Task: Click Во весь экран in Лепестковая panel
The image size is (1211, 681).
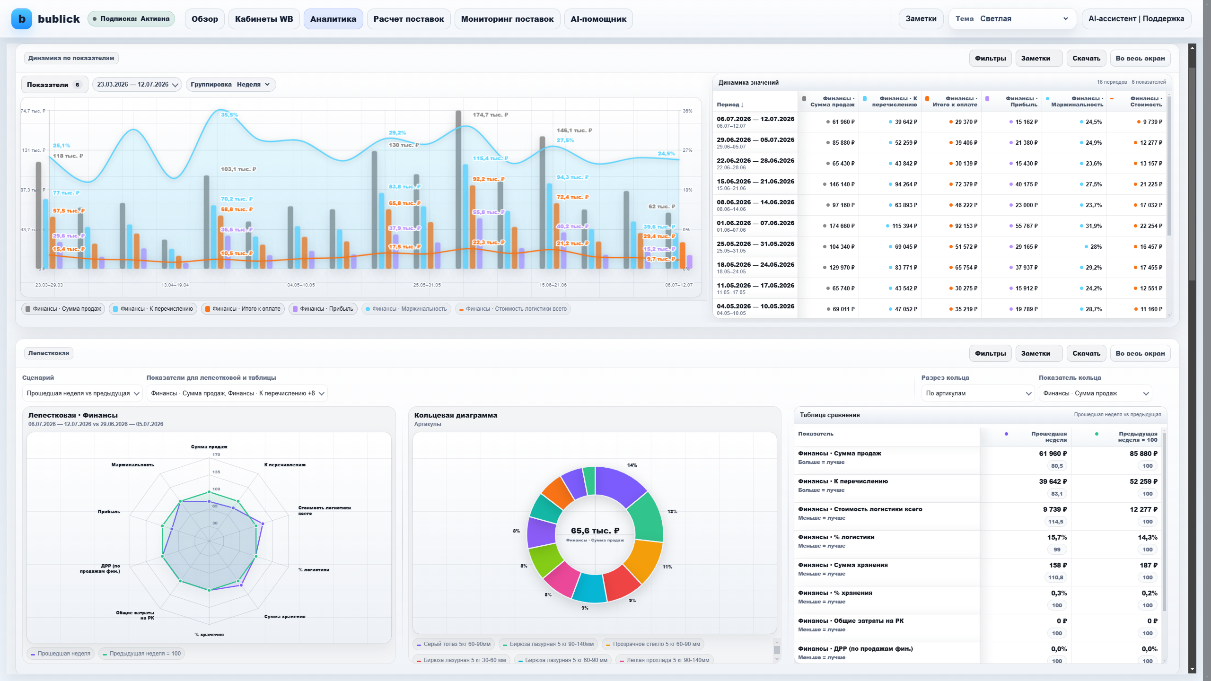Action: click(1140, 353)
